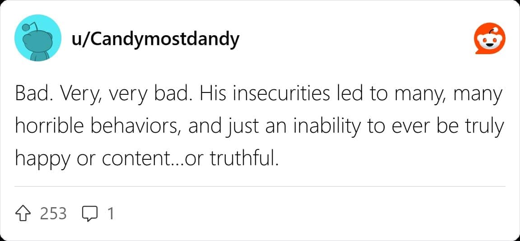The image size is (520, 241).
Task: Click the comment count number 1
Action: [110, 213]
